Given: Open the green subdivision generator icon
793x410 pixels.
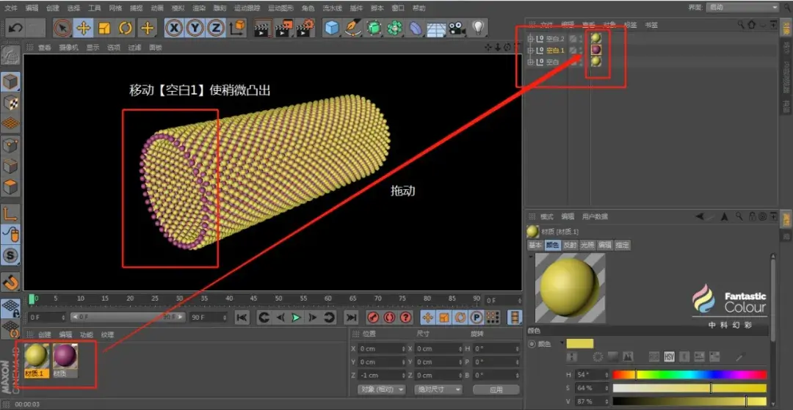Looking at the screenshot, I should [373, 28].
